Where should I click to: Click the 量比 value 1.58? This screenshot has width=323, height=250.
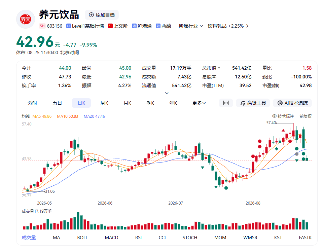307,68
